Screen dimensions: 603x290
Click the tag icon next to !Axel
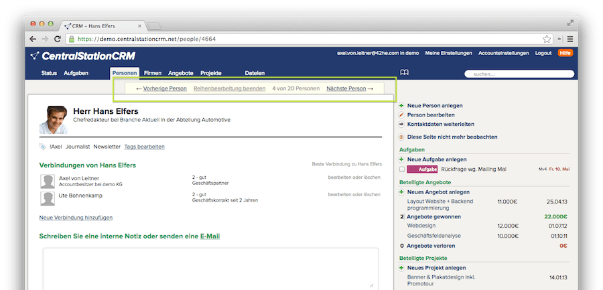43,146
